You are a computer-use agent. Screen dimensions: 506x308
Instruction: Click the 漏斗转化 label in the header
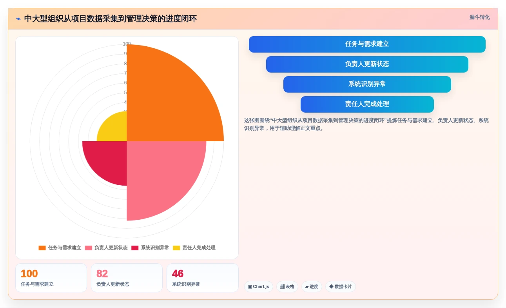[479, 17]
